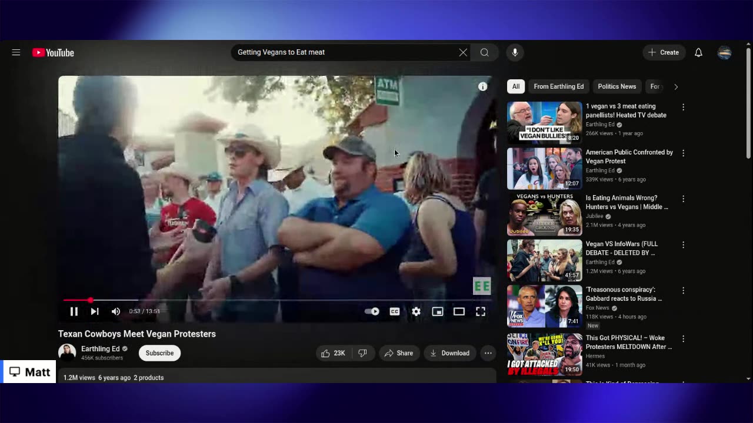Toggle the autoplay switch
The image size is (753, 423).
[372, 311]
